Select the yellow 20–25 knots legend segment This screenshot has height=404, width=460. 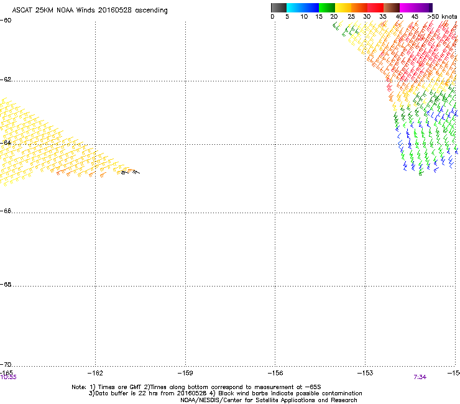coord(343,7)
